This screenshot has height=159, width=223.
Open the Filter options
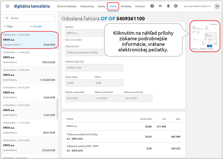tap(8, 26)
